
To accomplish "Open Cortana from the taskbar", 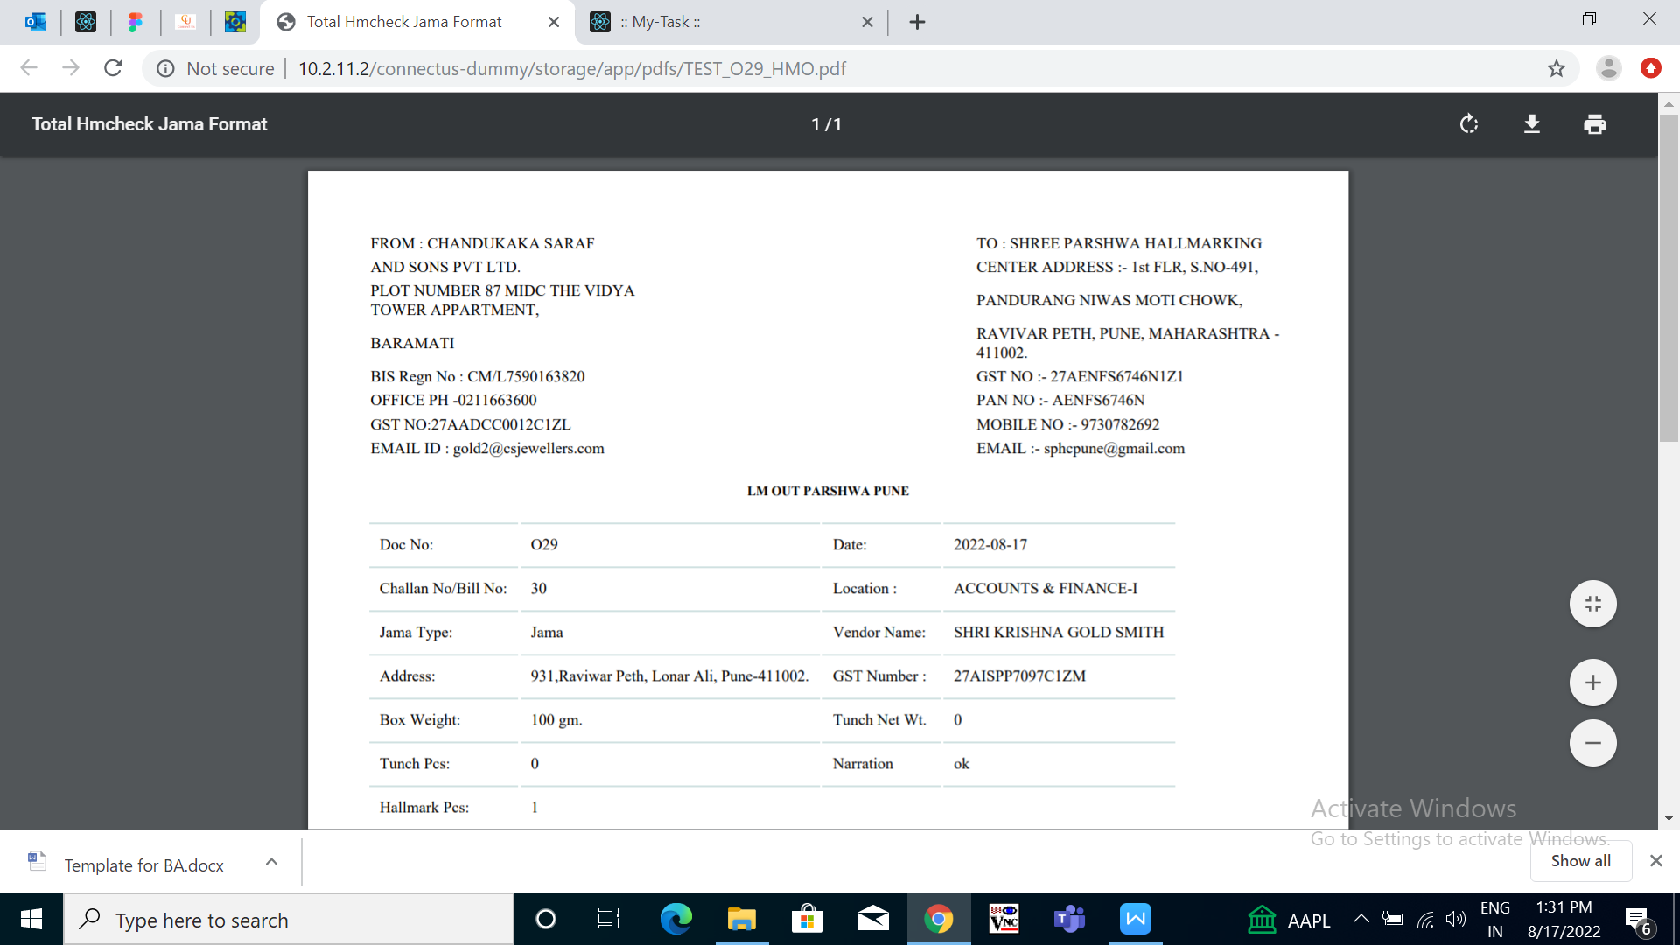I will (x=545, y=919).
